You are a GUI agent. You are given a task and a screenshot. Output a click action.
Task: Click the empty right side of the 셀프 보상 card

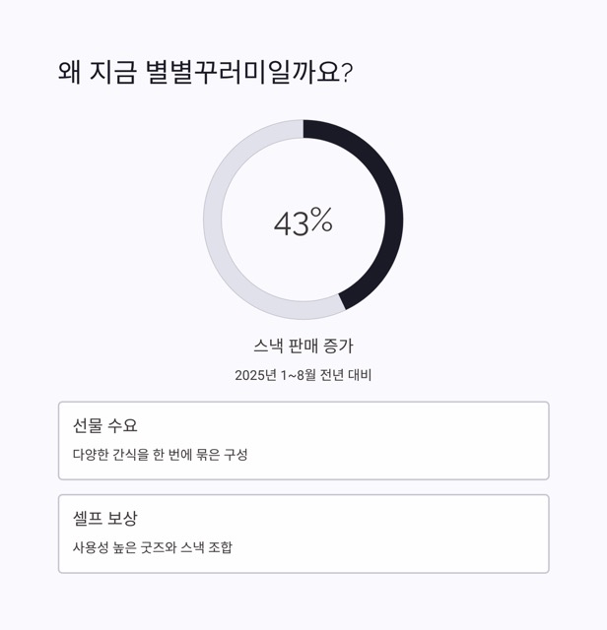[443, 533]
